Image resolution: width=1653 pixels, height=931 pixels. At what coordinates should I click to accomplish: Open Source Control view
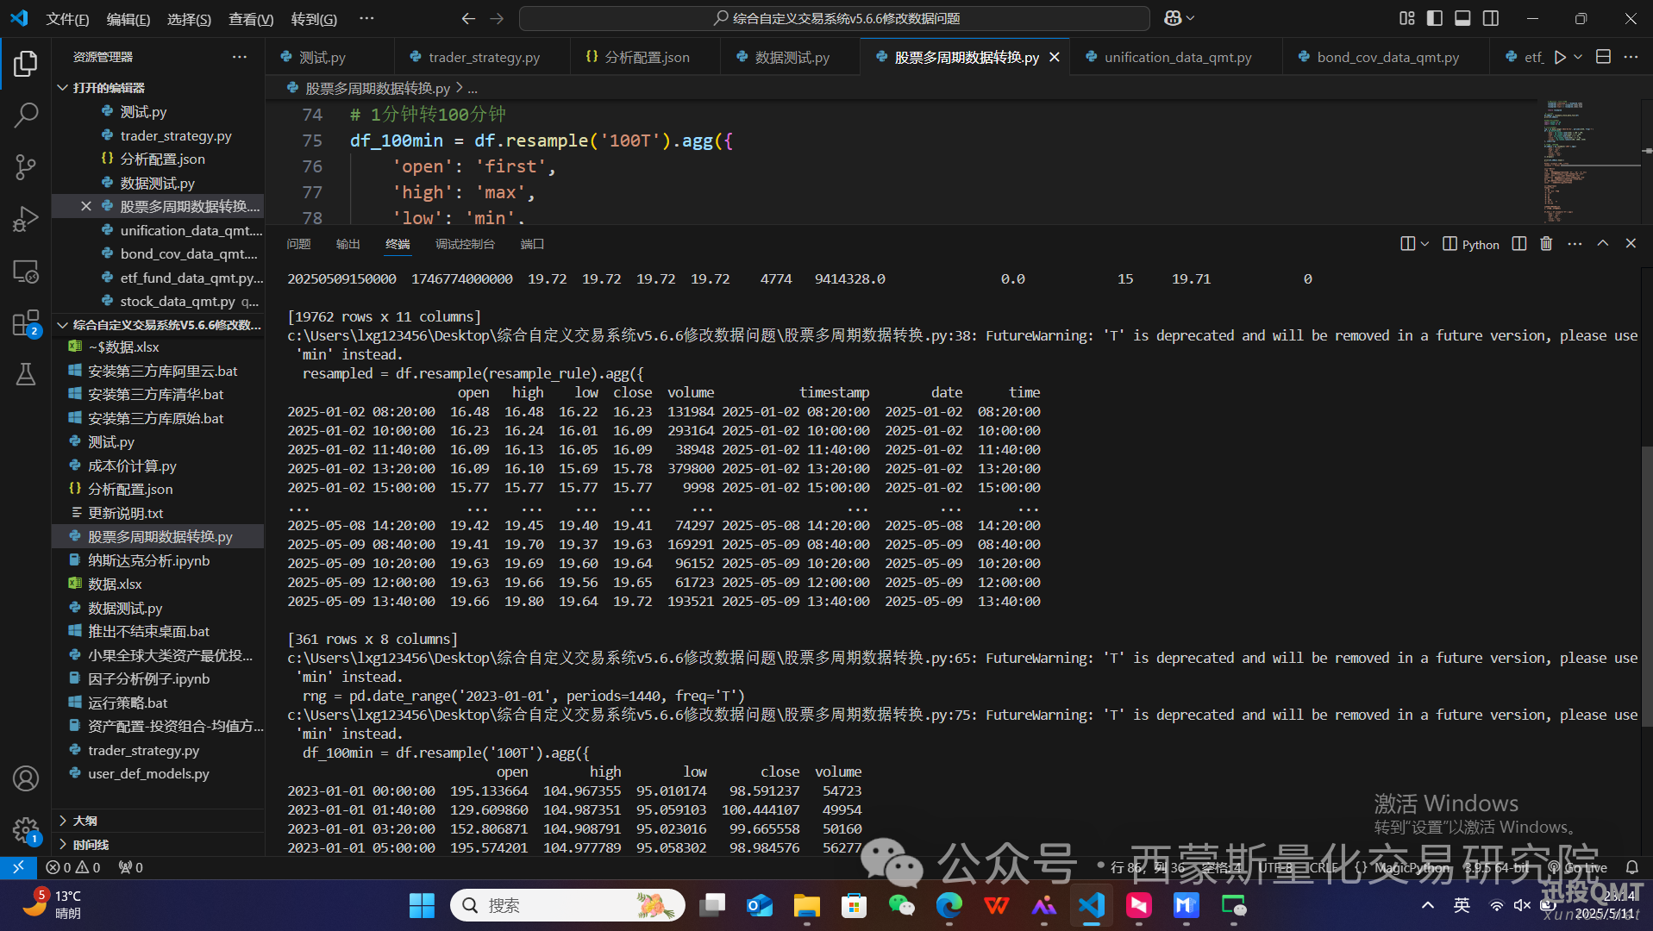pyautogui.click(x=26, y=166)
